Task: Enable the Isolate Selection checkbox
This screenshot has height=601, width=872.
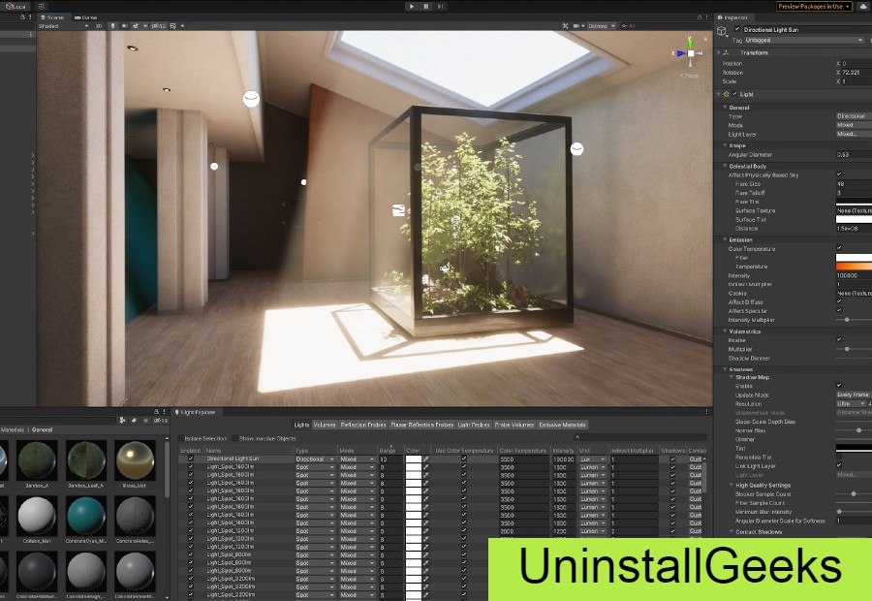Action: (x=181, y=438)
